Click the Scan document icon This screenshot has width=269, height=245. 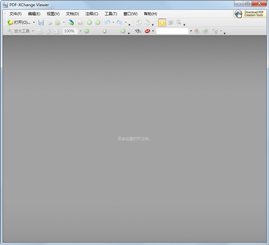pos(71,22)
